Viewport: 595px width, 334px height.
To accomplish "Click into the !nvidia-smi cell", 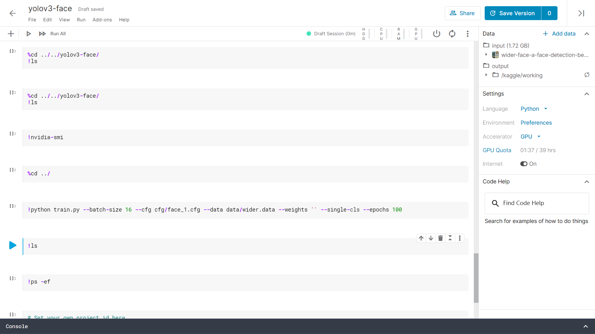I will [245, 138].
